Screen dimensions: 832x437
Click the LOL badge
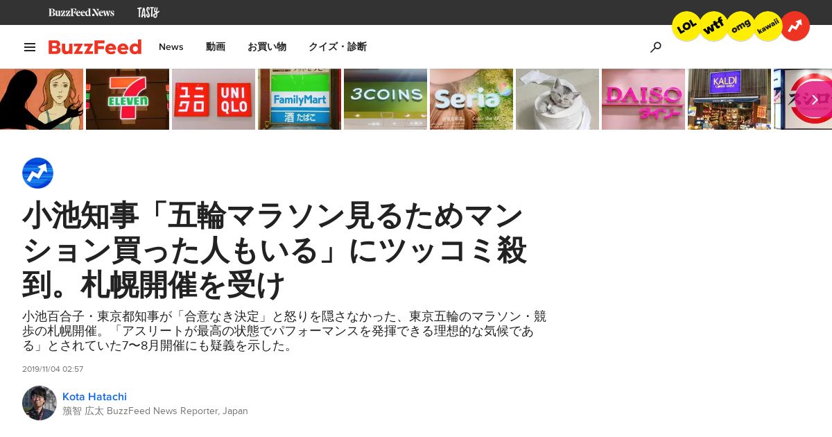tap(686, 26)
